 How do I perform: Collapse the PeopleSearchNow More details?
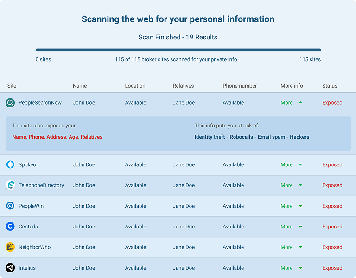pos(291,103)
